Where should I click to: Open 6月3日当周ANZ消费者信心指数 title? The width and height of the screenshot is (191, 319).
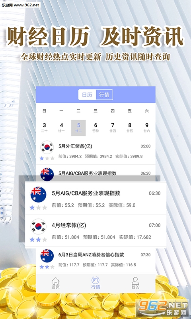pyautogui.click(x=91, y=255)
